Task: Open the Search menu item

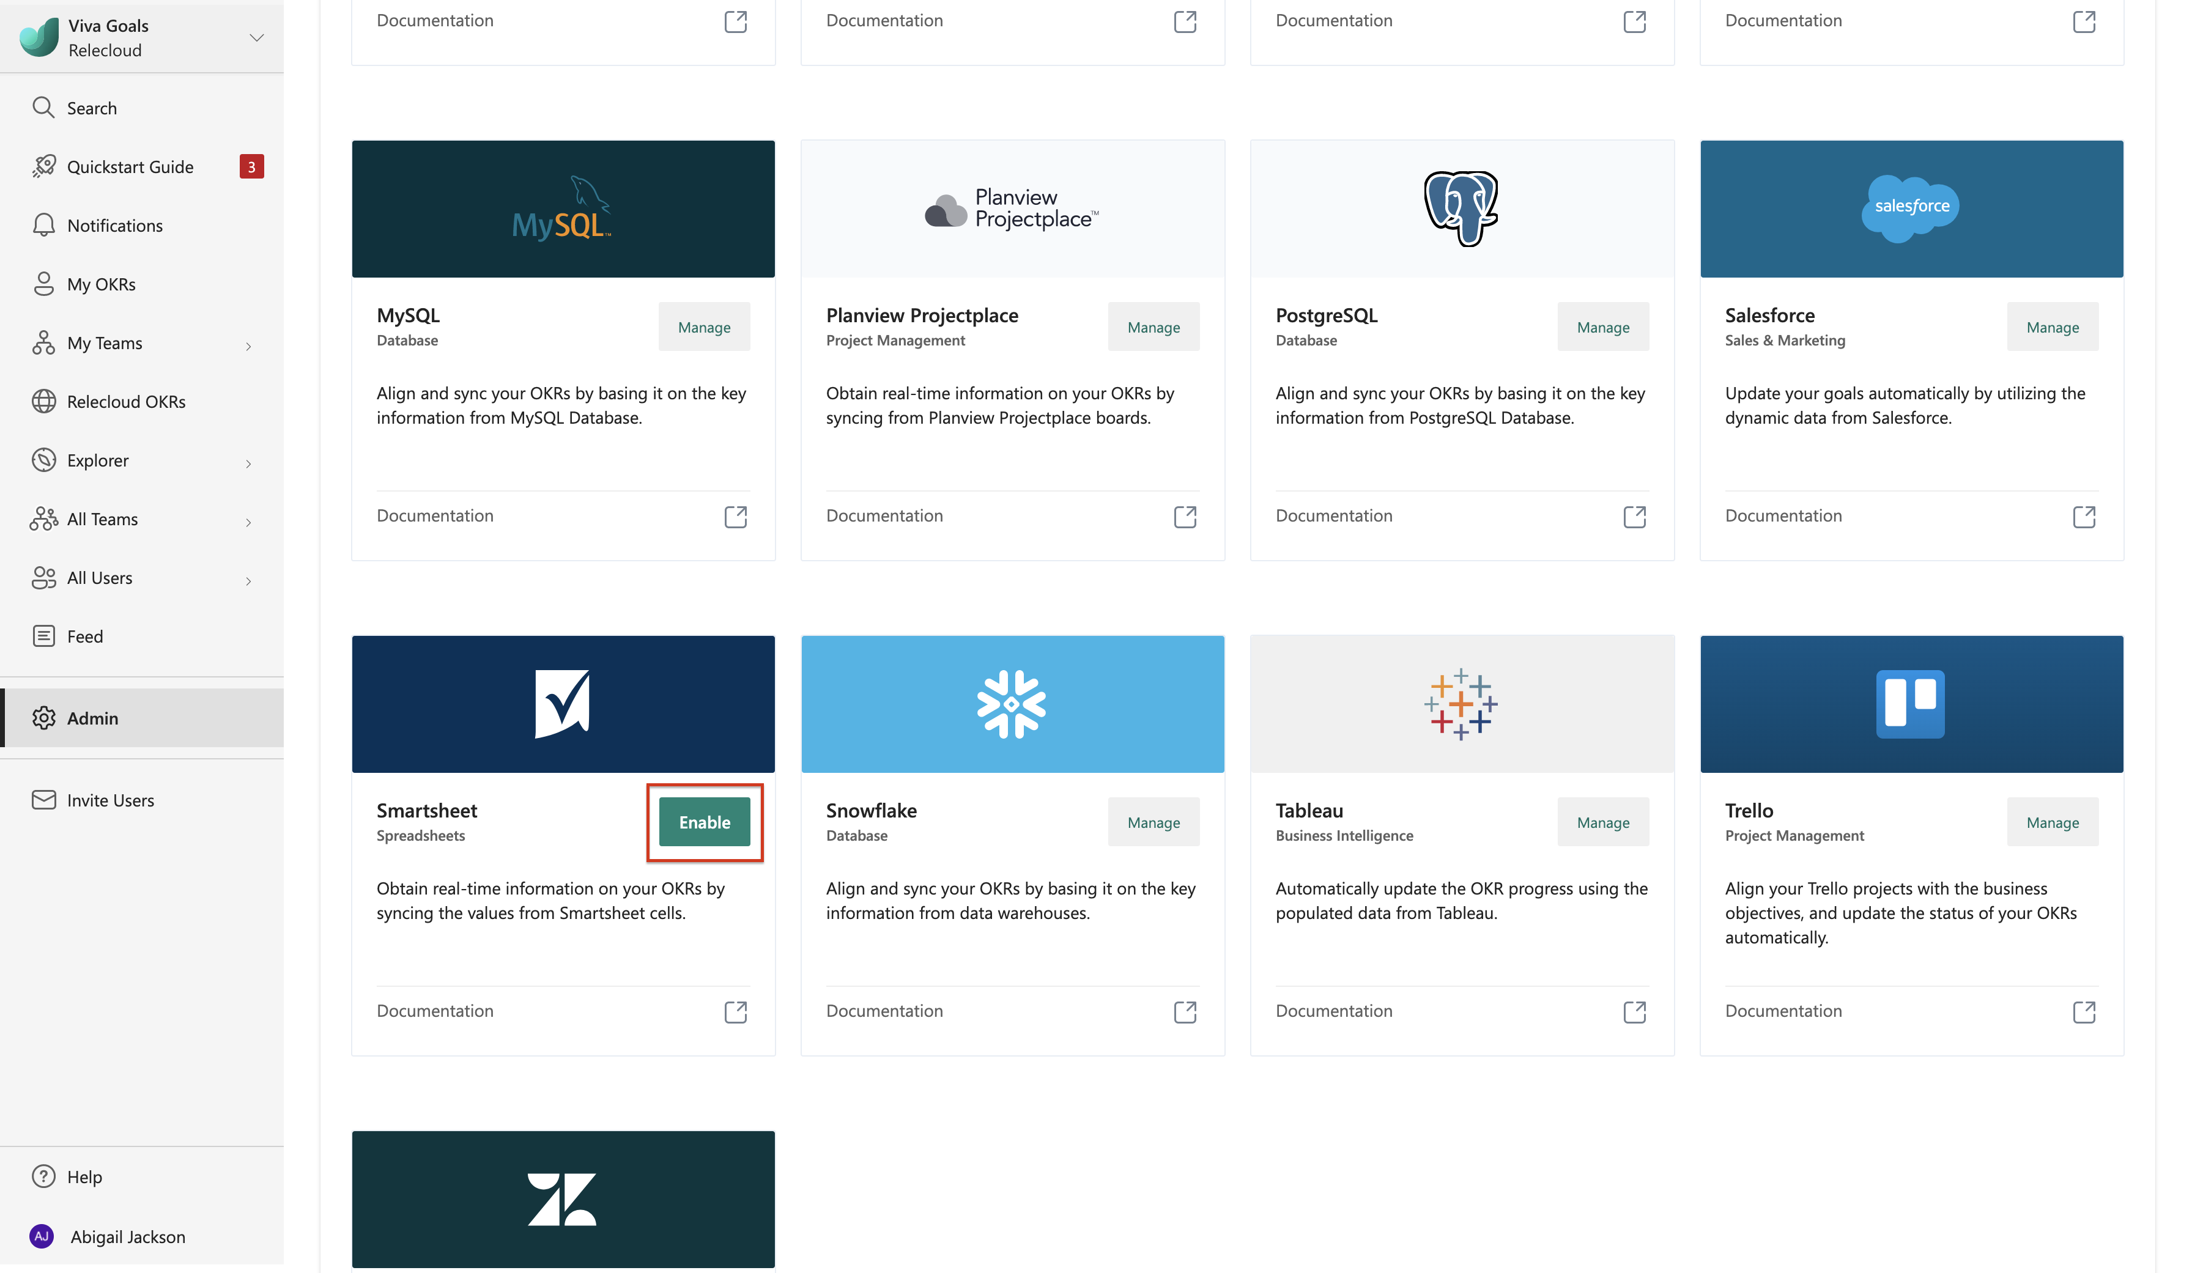Action: 142,108
